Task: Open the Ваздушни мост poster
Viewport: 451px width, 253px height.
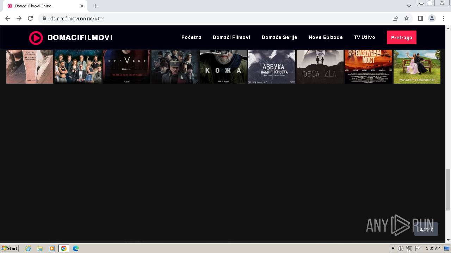Action: [x=368, y=67]
